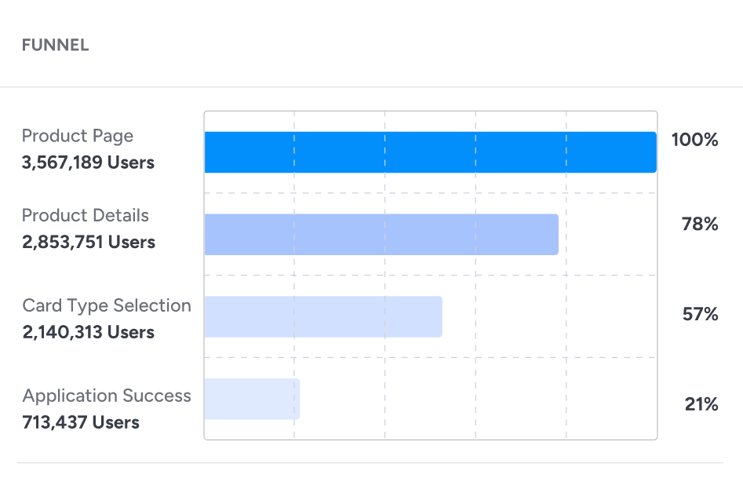Click empty chart area beside Product Details bar
This screenshot has height=493, width=743.
(x=608, y=235)
